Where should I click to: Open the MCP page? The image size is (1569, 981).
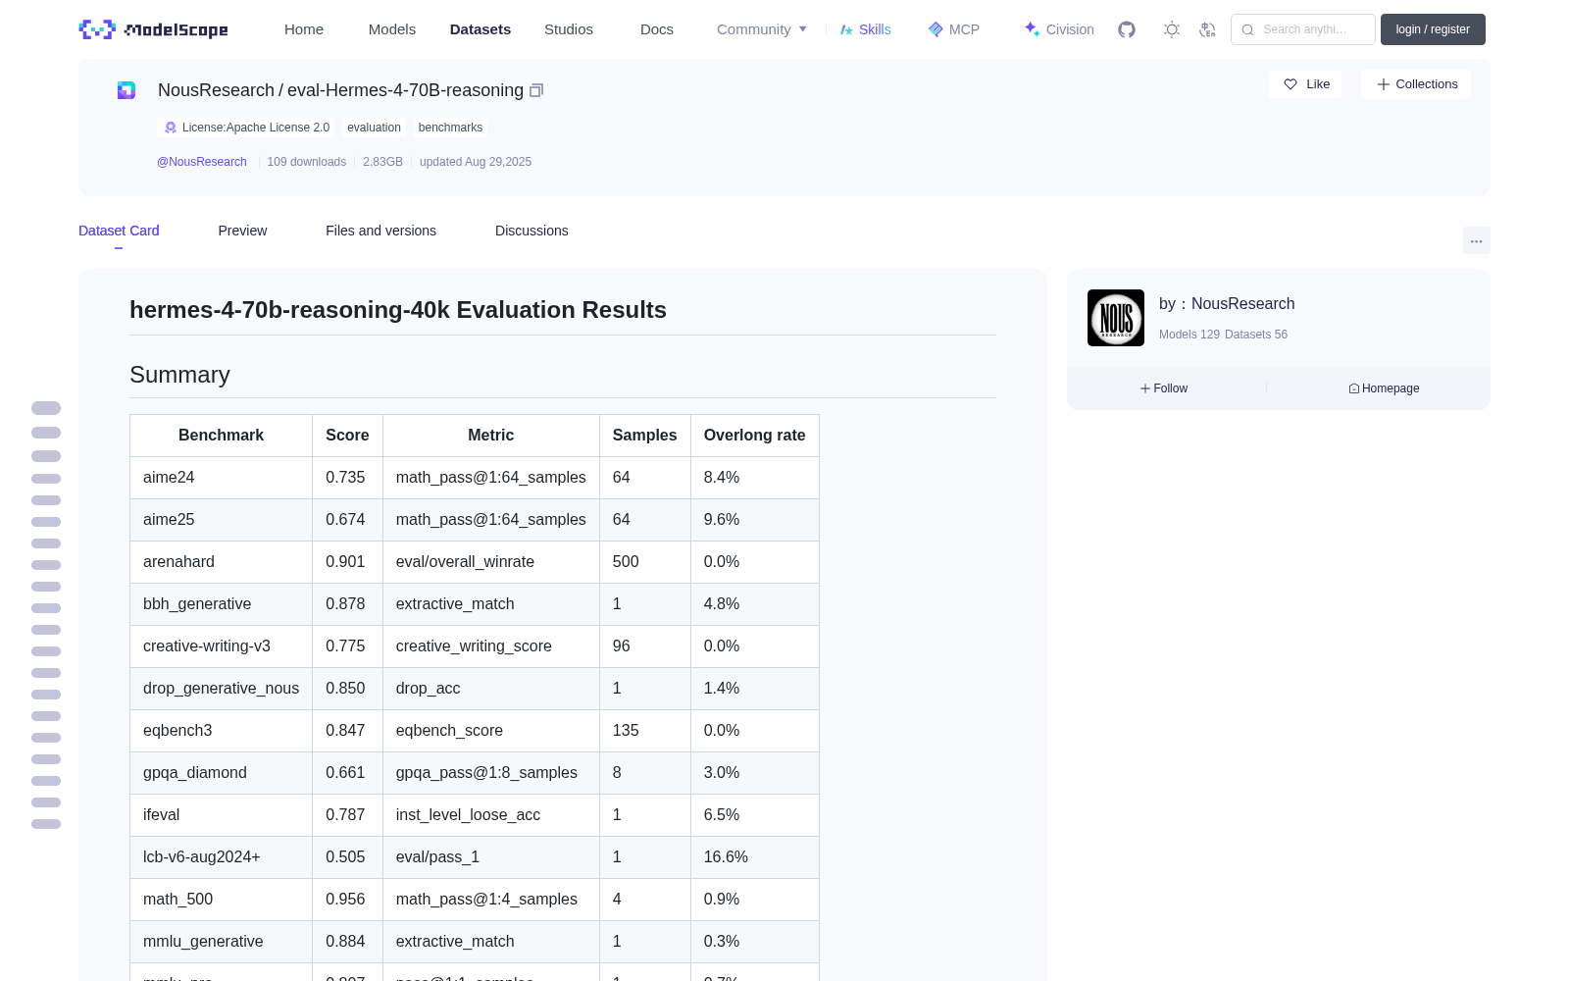tap(954, 29)
